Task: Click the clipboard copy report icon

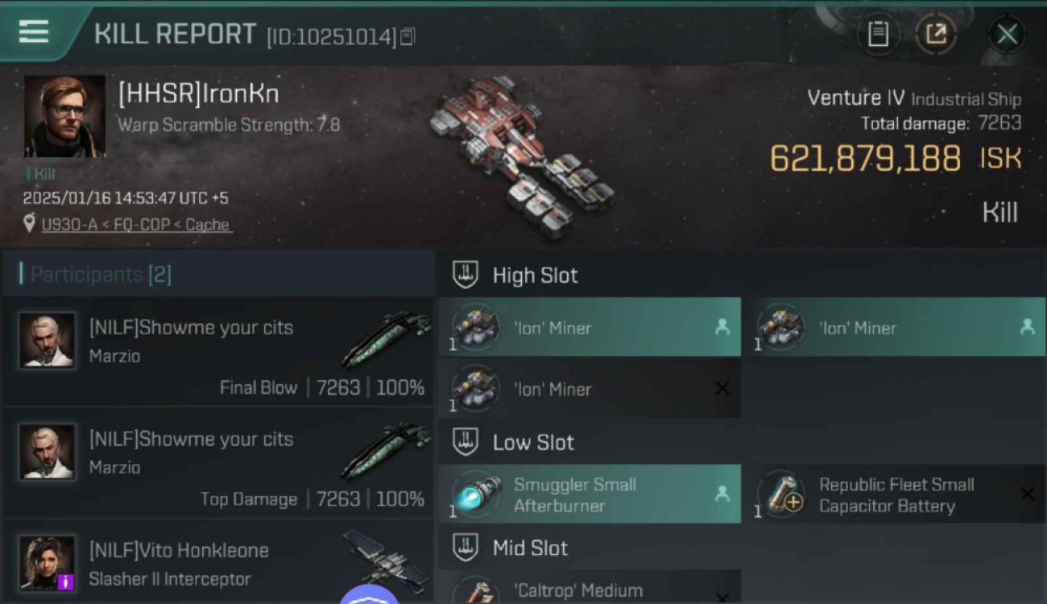Action: [878, 34]
